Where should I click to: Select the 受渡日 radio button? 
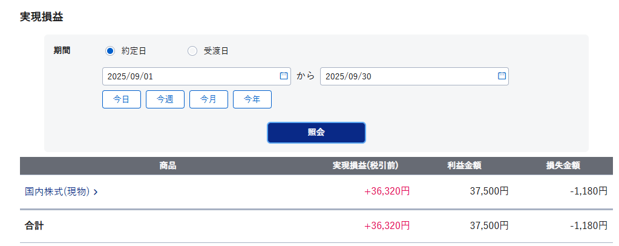192,51
